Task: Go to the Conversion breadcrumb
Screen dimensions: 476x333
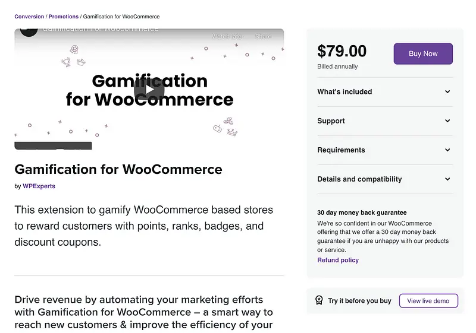Action: (29, 17)
